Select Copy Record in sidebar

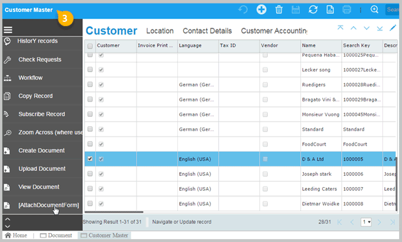(x=35, y=96)
